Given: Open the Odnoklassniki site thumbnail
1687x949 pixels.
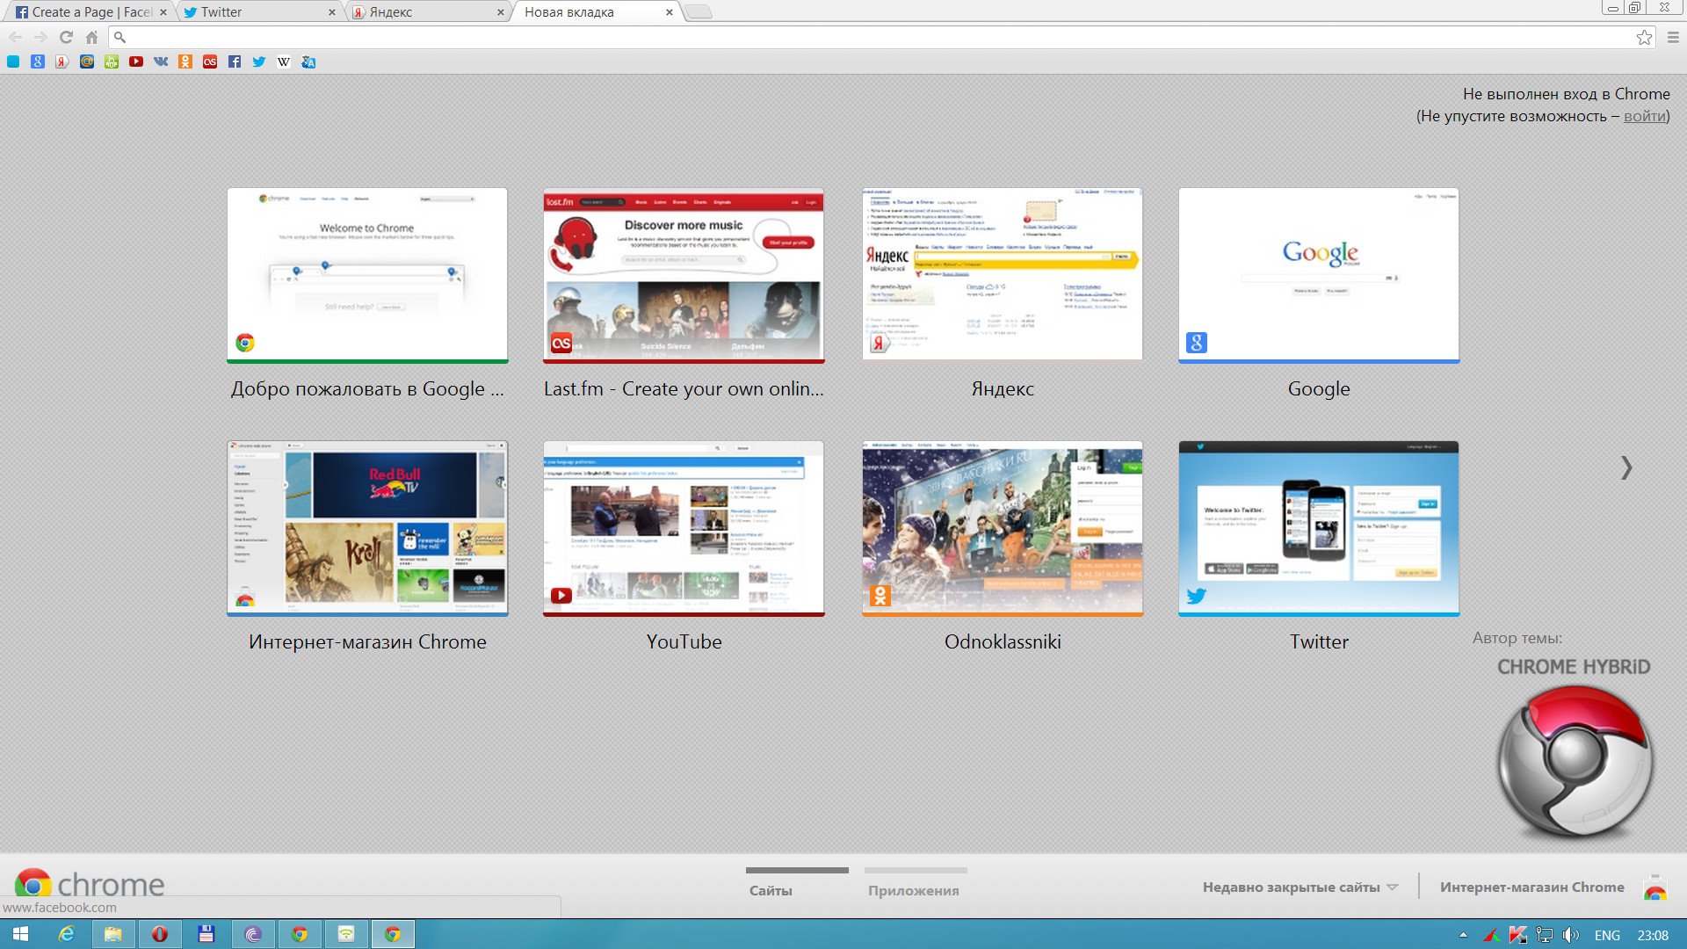Looking at the screenshot, I should [x=1003, y=528].
